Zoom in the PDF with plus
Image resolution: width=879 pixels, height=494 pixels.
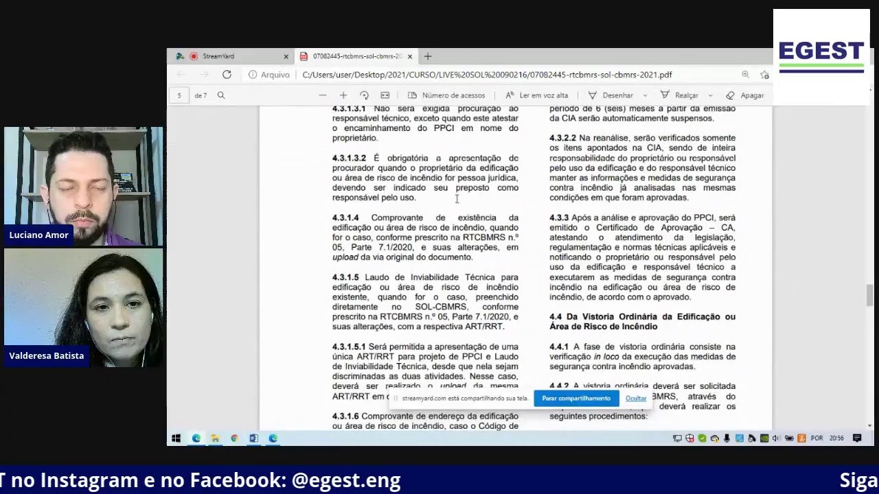(x=343, y=95)
